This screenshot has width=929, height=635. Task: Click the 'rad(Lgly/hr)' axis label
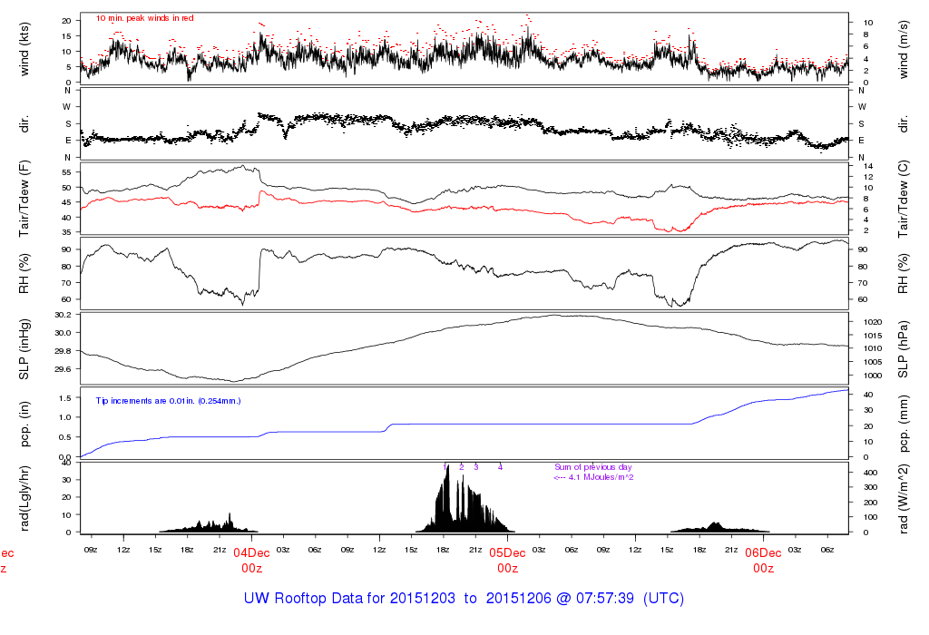point(24,498)
